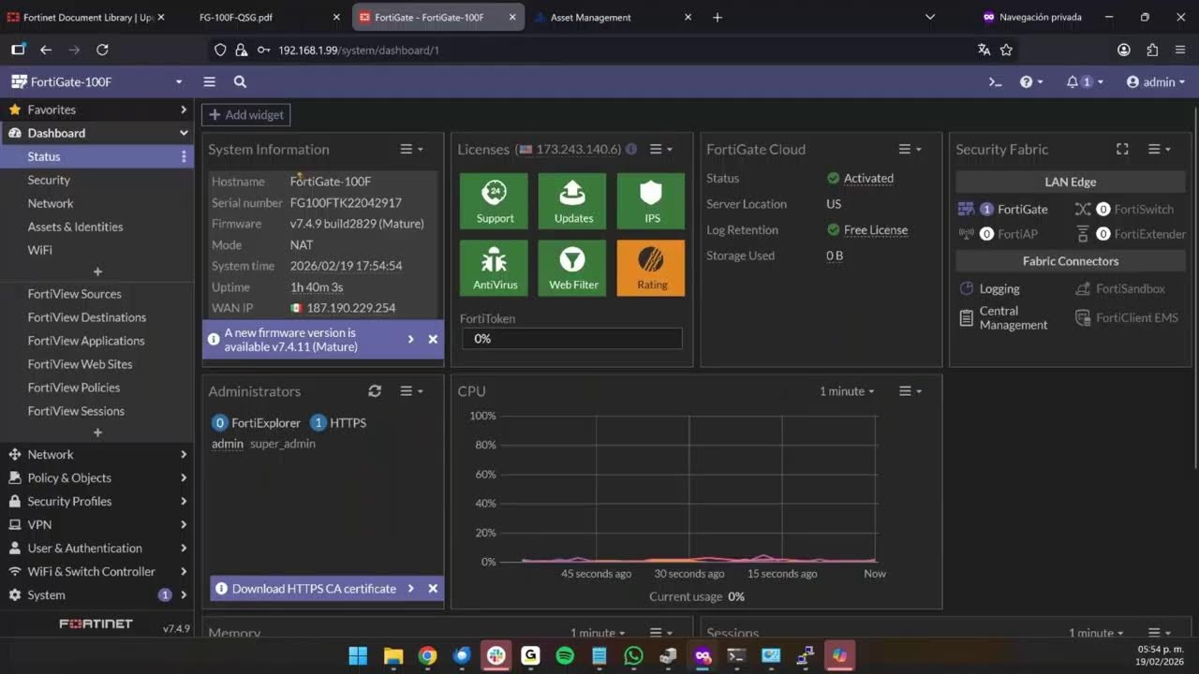
Task: Dismiss the Download HTTPS CA certificate banner
Action: click(x=433, y=589)
